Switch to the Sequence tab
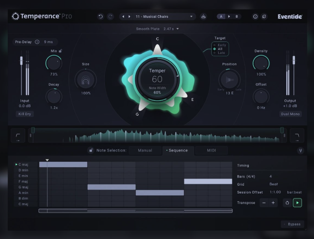314x239 pixels. click(178, 150)
